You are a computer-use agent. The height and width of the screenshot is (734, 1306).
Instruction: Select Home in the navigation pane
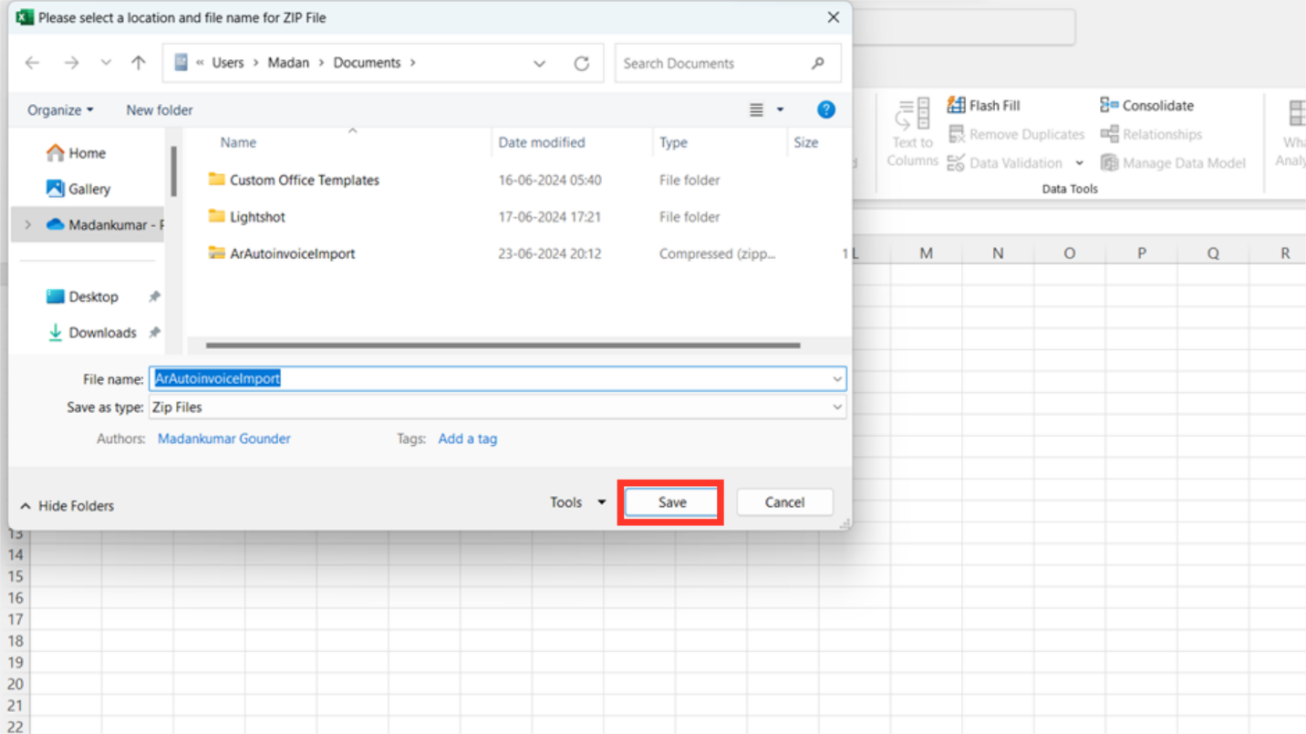click(x=88, y=153)
